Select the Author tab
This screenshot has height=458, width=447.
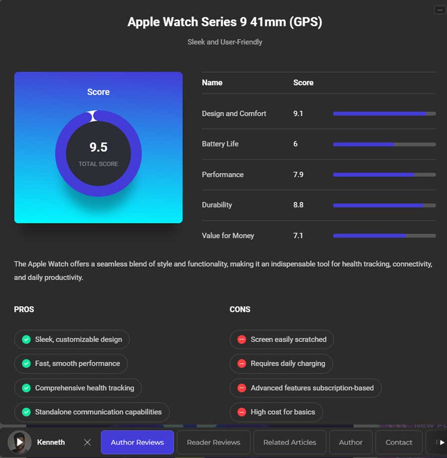point(351,442)
